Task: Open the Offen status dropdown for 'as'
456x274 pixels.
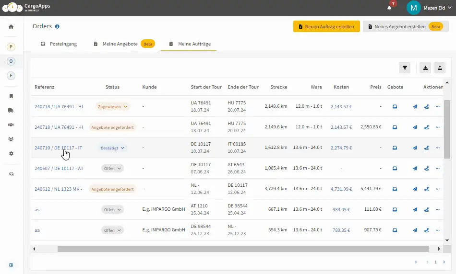Action: coord(112,210)
